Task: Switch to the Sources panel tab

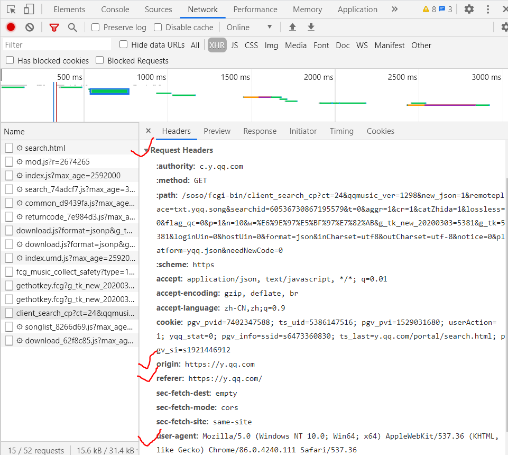Action: (x=158, y=10)
